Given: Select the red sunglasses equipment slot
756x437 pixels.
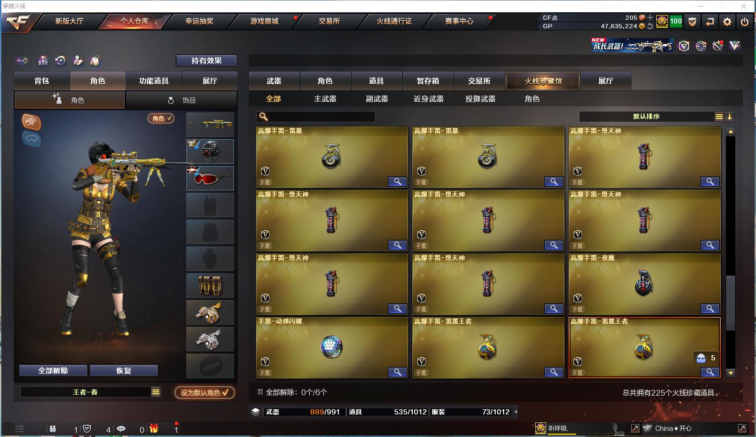Looking at the screenshot, I should (x=210, y=178).
